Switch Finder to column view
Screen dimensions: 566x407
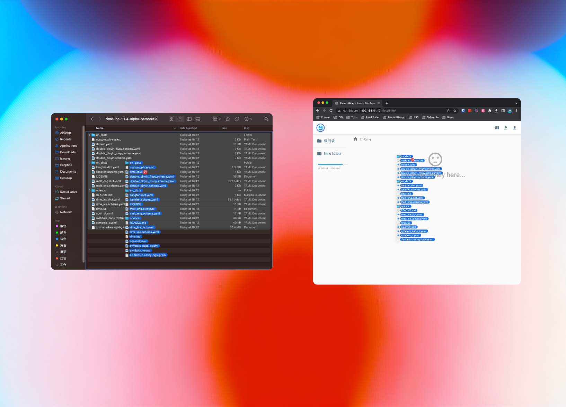point(189,119)
